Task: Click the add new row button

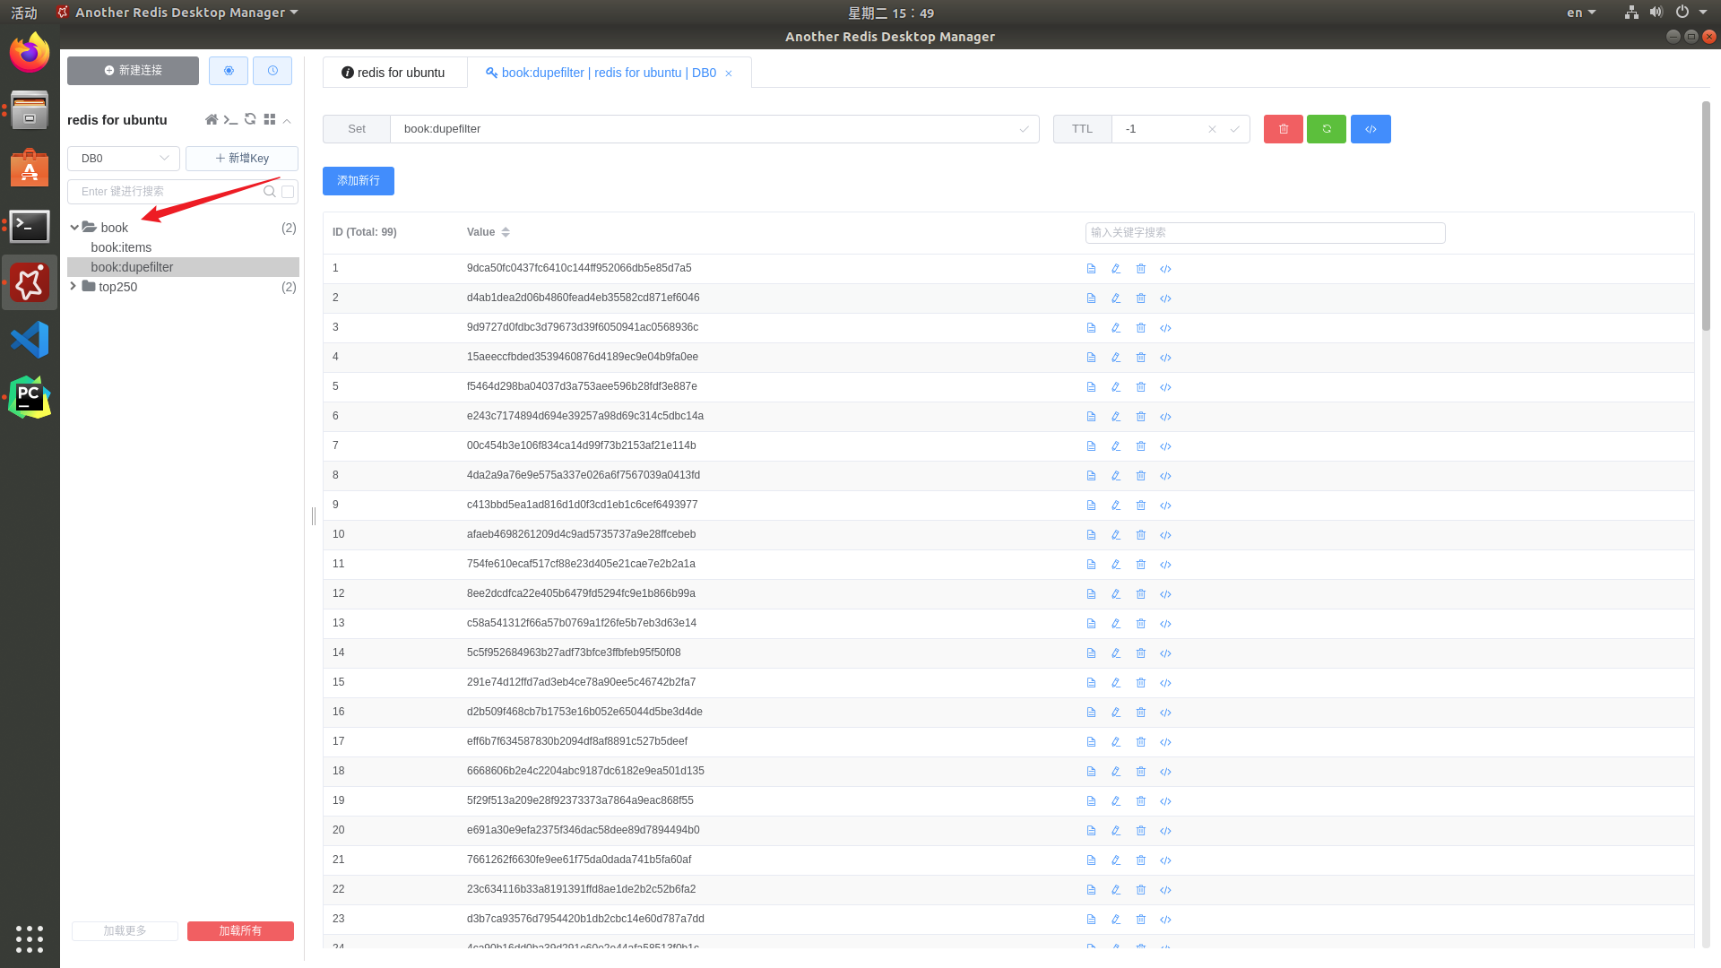Action: click(359, 181)
